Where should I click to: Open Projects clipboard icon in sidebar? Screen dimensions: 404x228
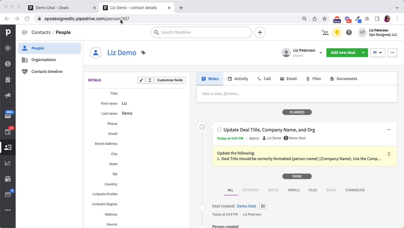(8, 80)
